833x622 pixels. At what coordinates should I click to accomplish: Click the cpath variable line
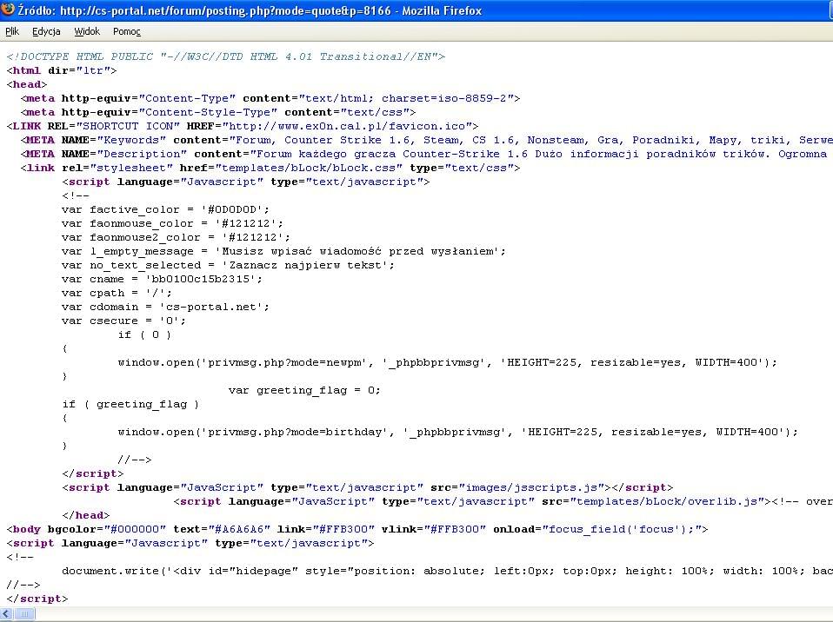coord(117,293)
